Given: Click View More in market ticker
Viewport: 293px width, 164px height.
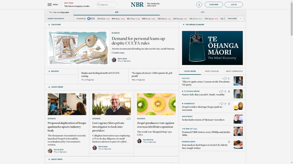Looking at the screenshot, I should tap(232, 19).
